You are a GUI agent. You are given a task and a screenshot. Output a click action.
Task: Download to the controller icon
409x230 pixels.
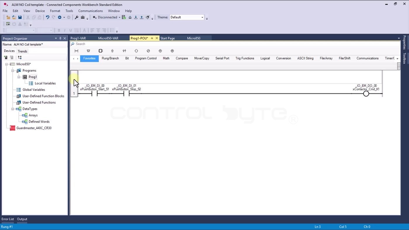point(136,17)
